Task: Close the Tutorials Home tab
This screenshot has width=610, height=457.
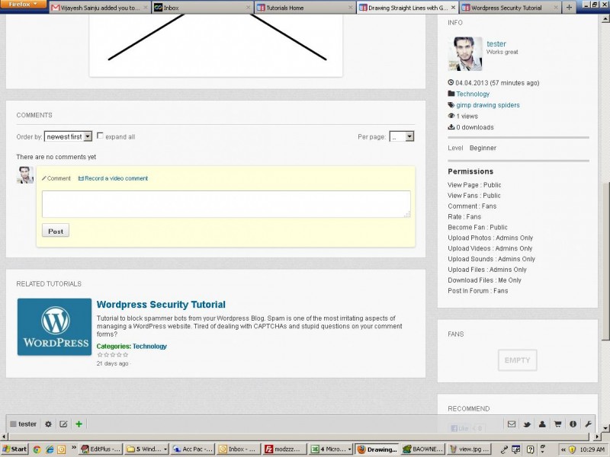Action: 350,8
